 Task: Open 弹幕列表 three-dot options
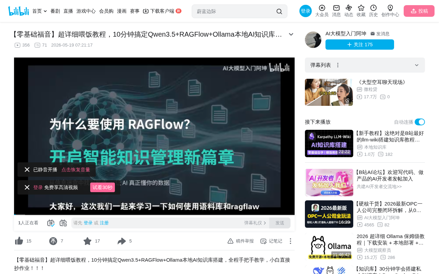(x=338, y=65)
